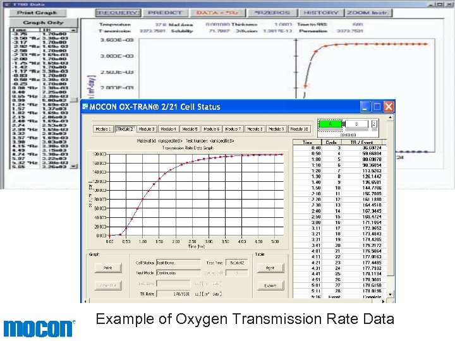This screenshot has height=341, width=455.
Task: Select cell B indicator box
Action: tap(356, 124)
